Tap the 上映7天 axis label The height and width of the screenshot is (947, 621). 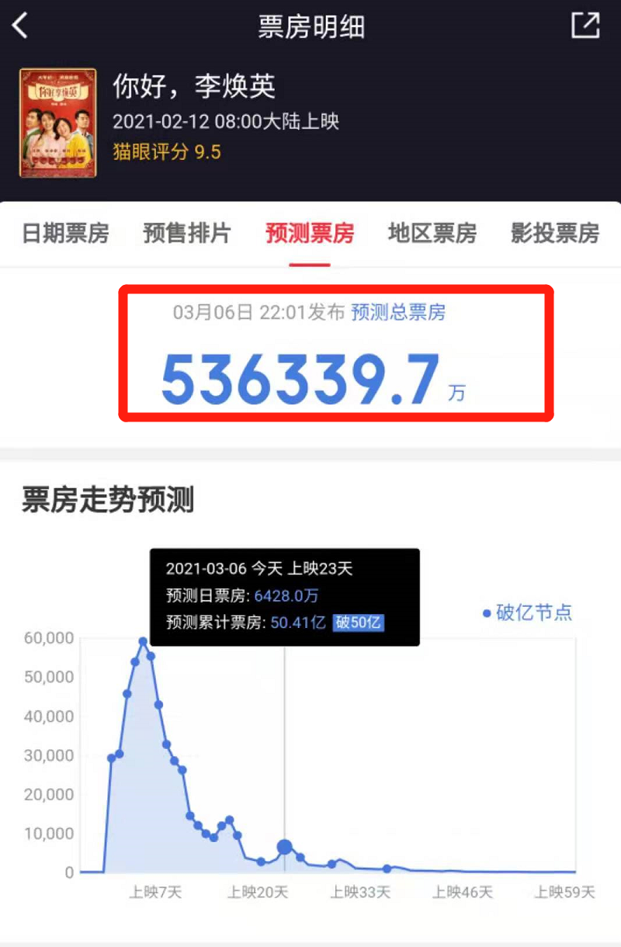coord(155,893)
